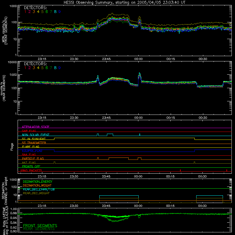Click the SAA_FLAG label
235x235 pixels.
[29, 155]
